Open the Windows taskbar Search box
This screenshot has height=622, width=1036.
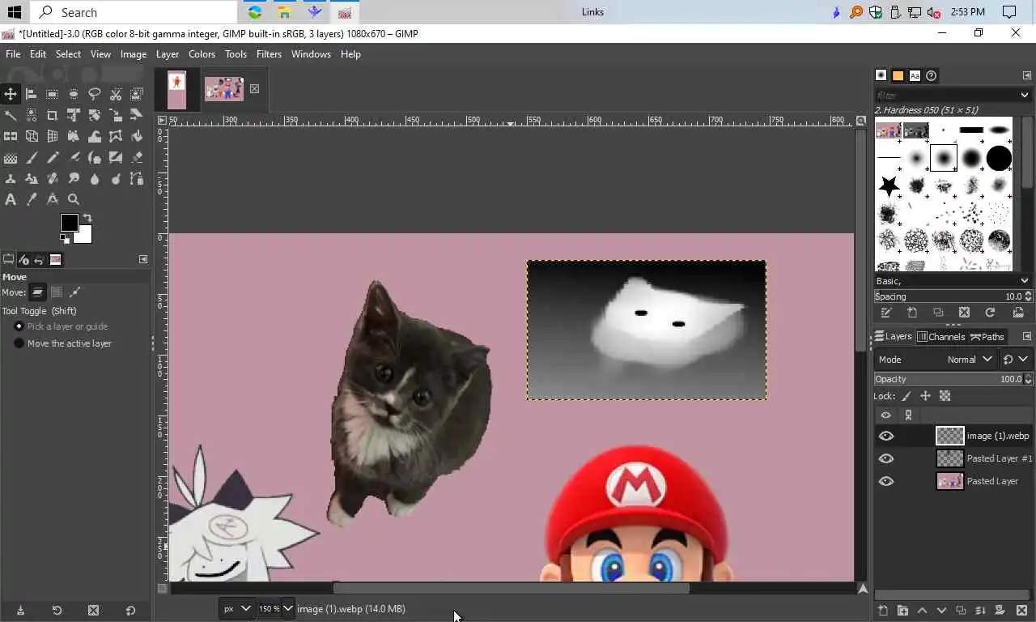tap(134, 12)
